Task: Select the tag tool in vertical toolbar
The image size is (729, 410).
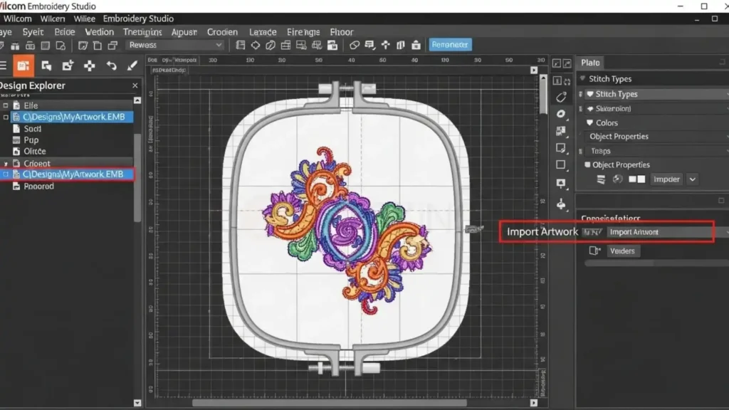Action: point(561,97)
